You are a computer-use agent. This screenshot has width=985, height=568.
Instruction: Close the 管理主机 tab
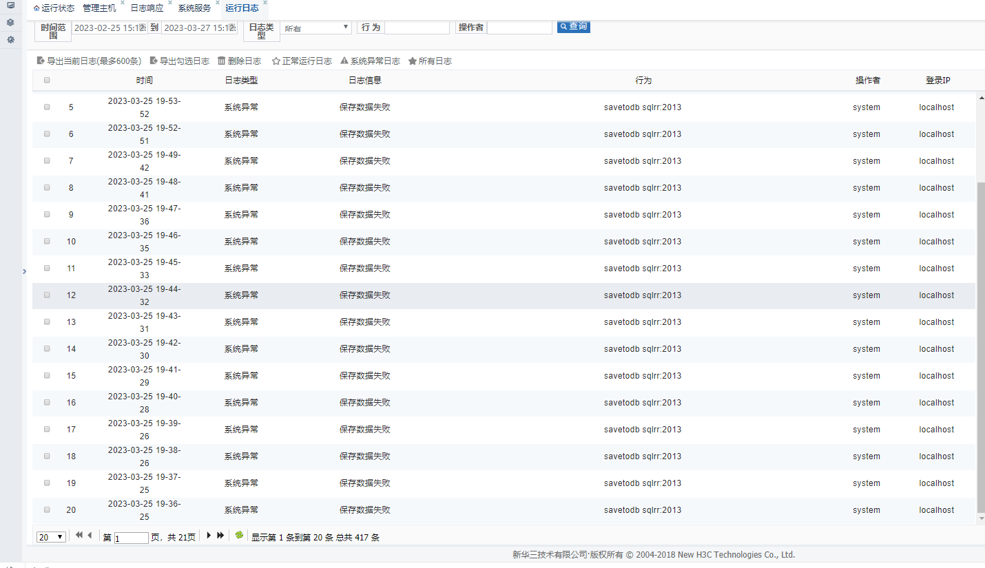(123, 3)
